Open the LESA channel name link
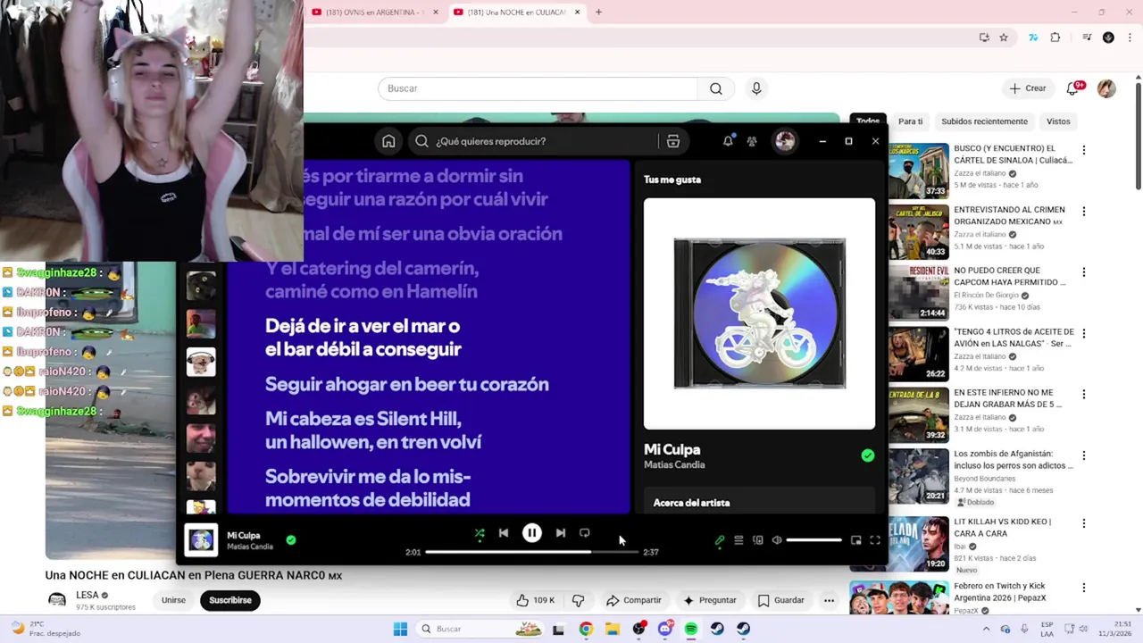Screen dimensions: 1143x643 pos(87,595)
